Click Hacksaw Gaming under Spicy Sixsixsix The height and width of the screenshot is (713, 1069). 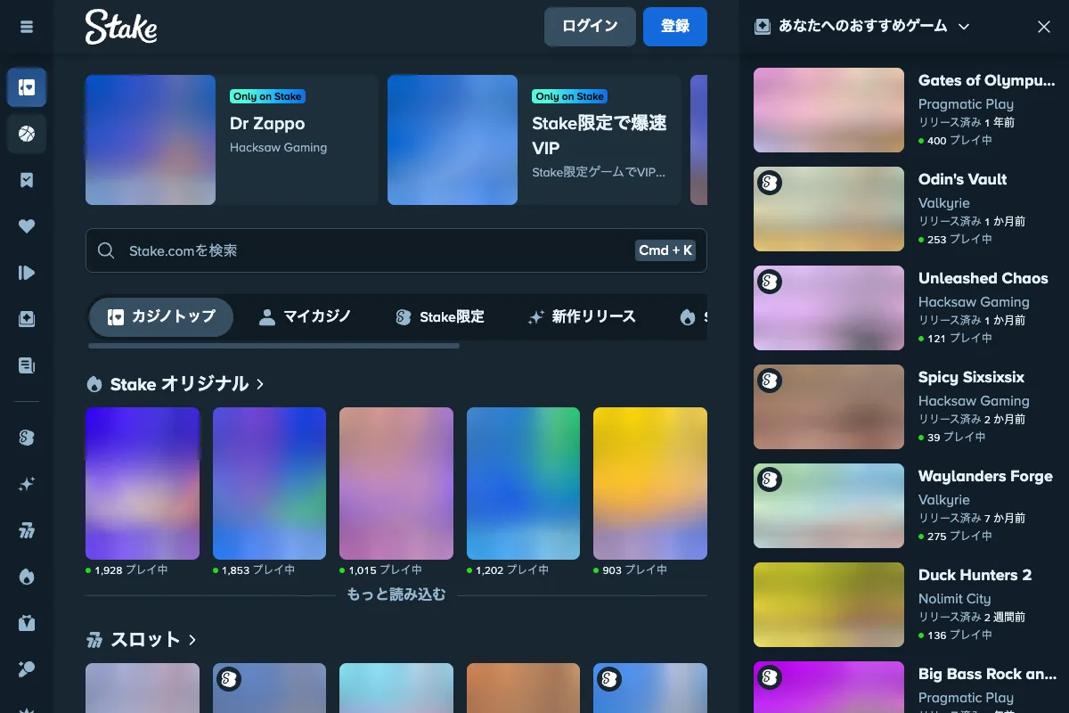point(974,401)
